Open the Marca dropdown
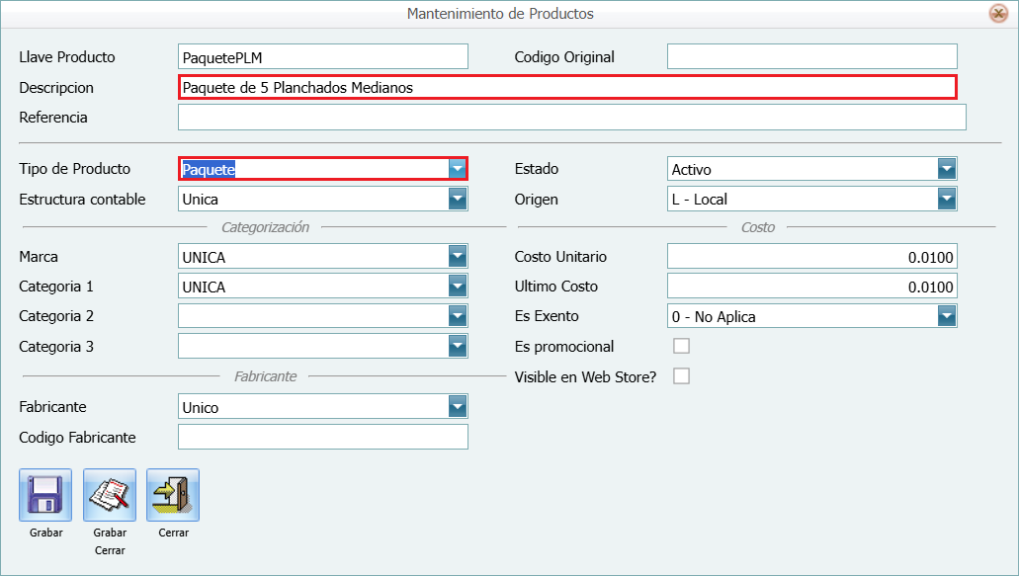1019x576 pixels. [457, 257]
